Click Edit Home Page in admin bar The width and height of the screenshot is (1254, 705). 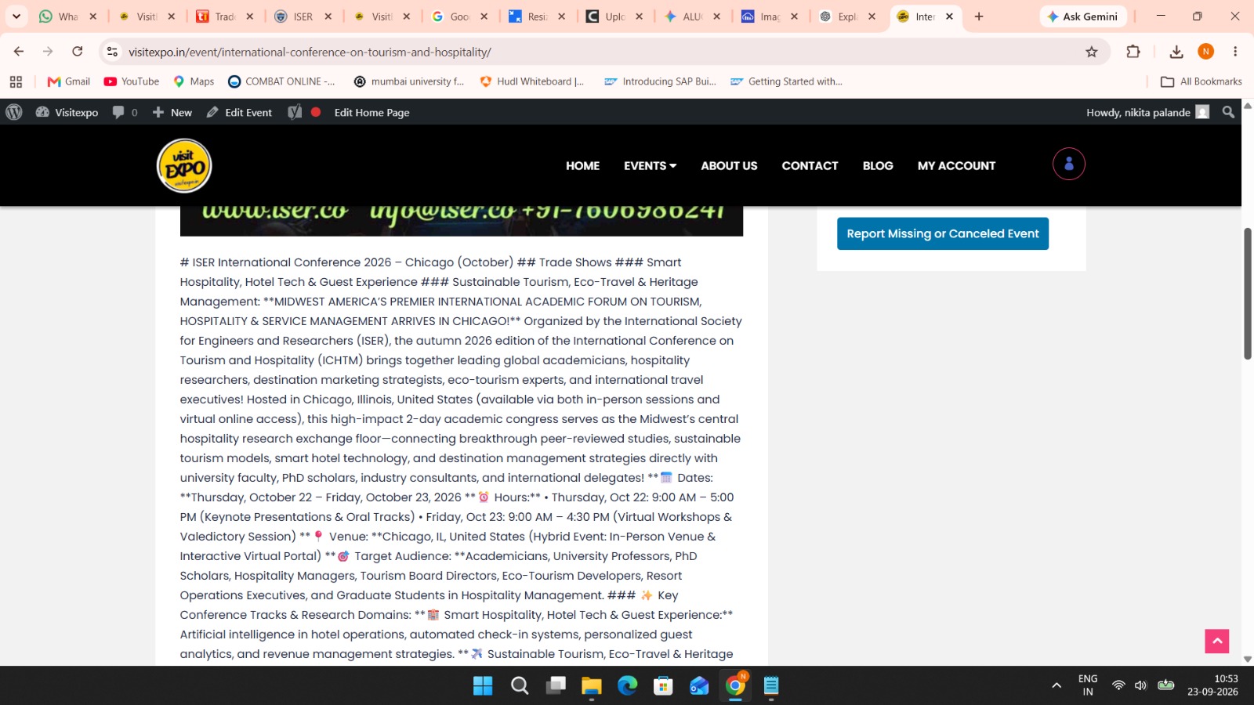tap(371, 112)
